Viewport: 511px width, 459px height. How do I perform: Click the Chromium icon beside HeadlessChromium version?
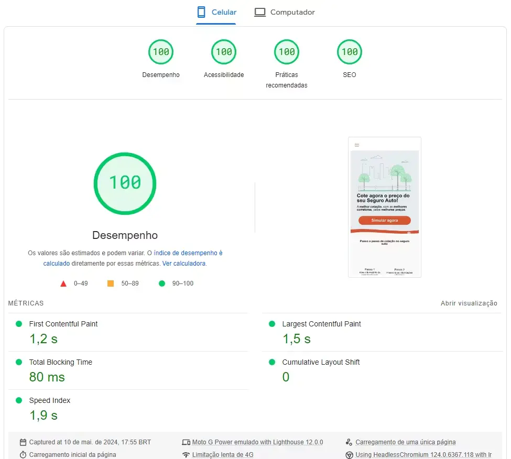[350, 454]
